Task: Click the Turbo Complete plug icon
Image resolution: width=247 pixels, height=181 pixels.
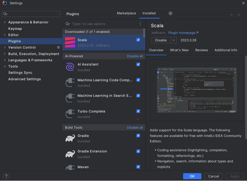Action: [x=70, y=114]
